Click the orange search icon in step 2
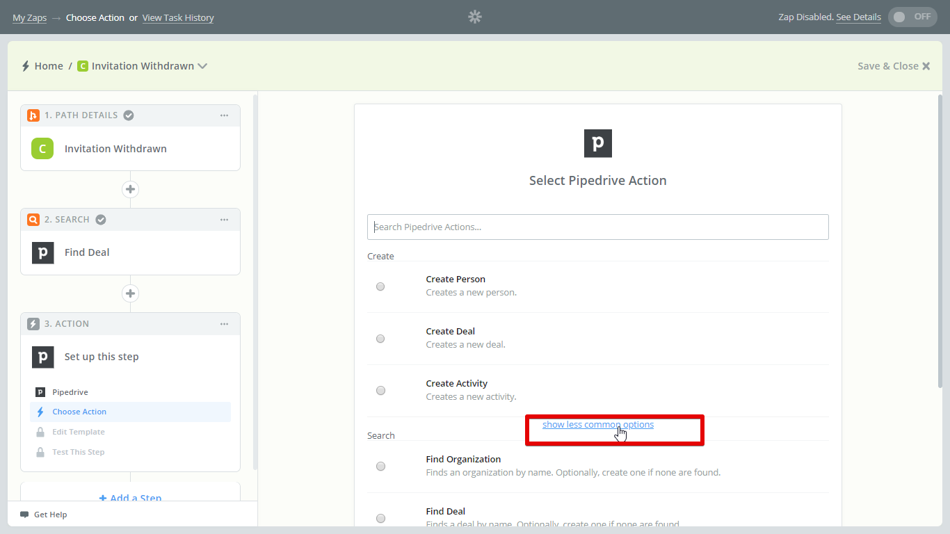This screenshot has width=950, height=534. click(x=33, y=220)
